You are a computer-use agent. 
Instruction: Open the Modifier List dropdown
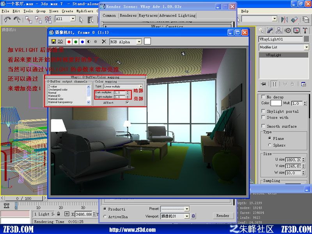[306, 47]
